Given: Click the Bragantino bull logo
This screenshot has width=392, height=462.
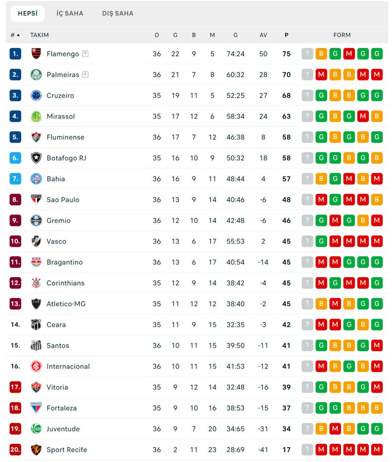Looking at the screenshot, I should pos(36,262).
